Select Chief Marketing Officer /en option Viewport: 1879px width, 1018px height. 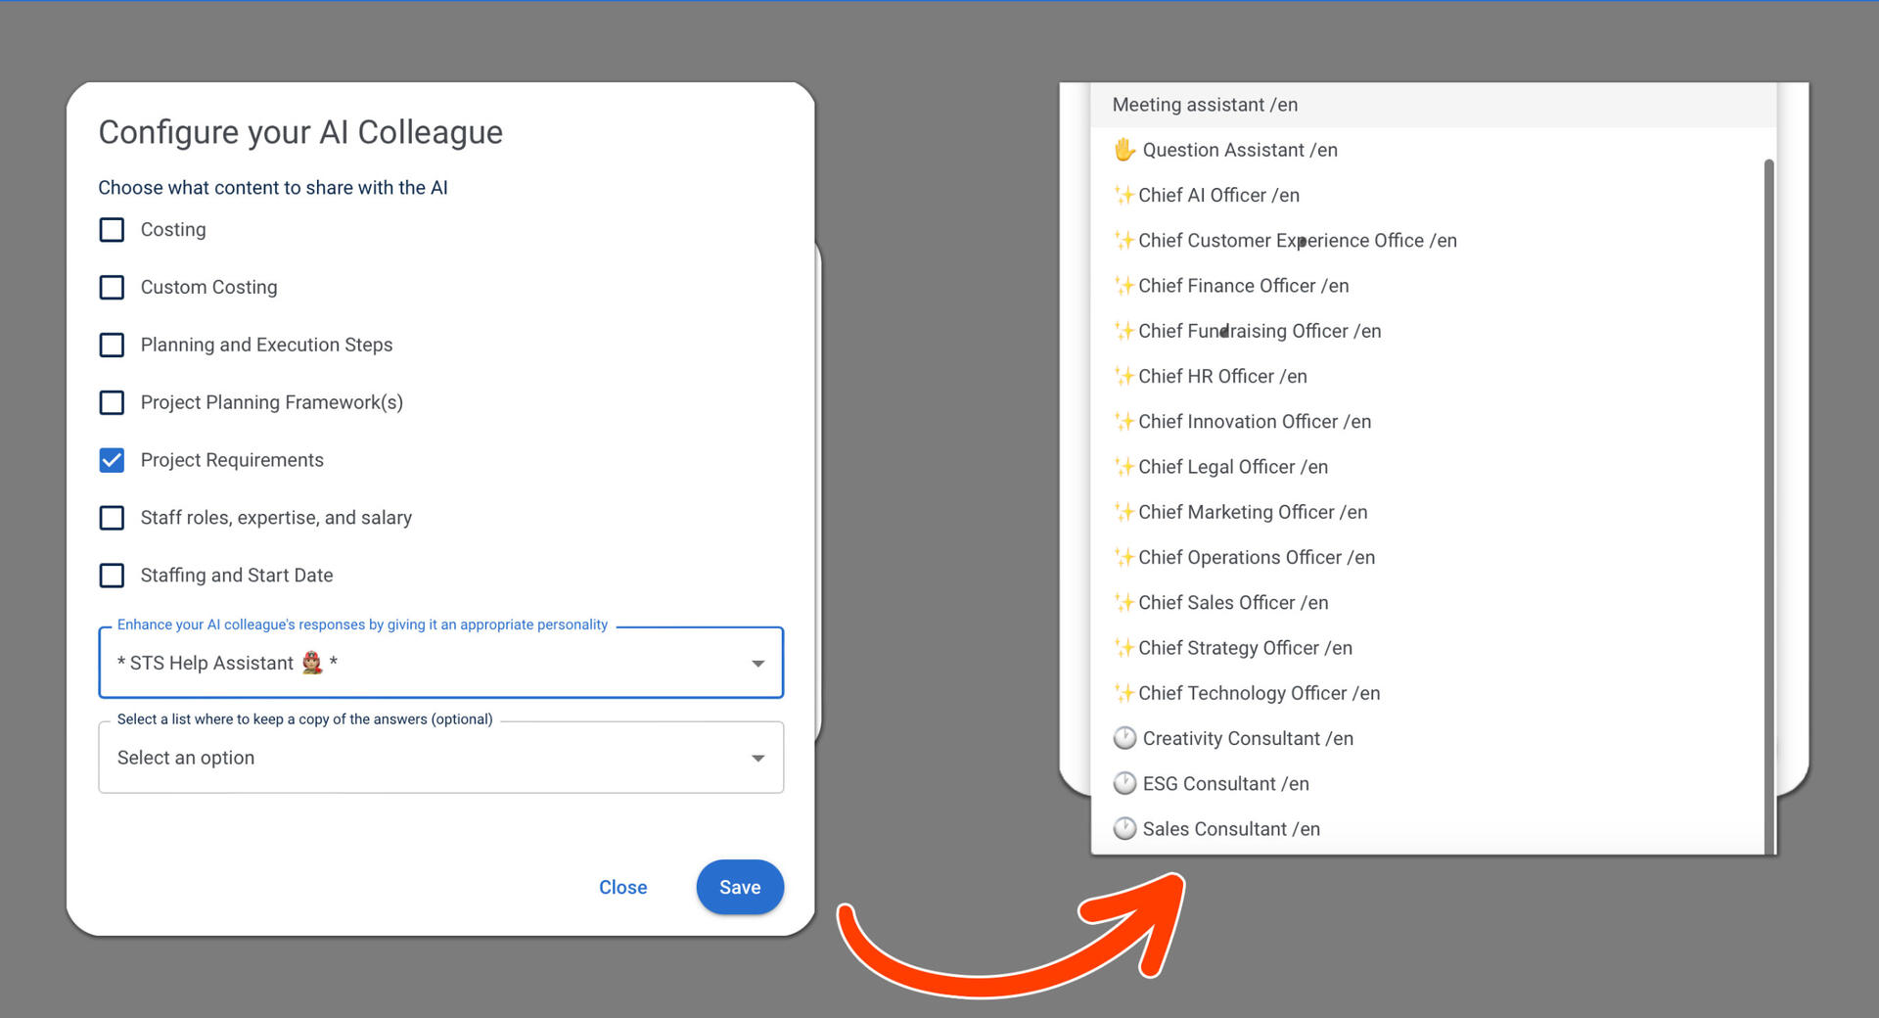(x=1253, y=512)
